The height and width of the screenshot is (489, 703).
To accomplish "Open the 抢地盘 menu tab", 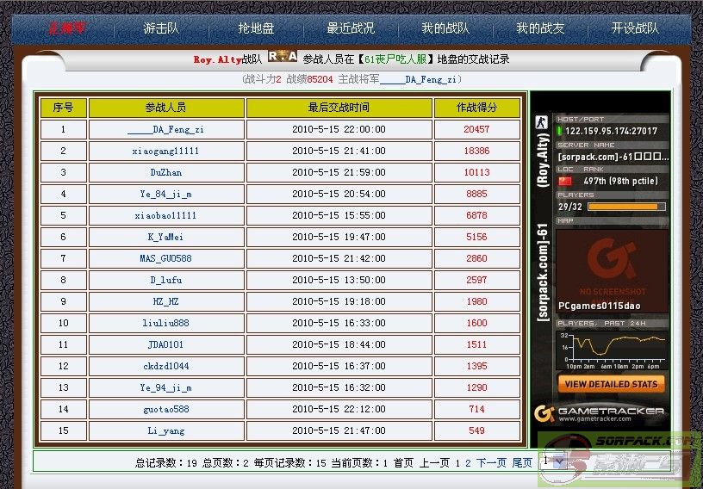I will pos(256,28).
